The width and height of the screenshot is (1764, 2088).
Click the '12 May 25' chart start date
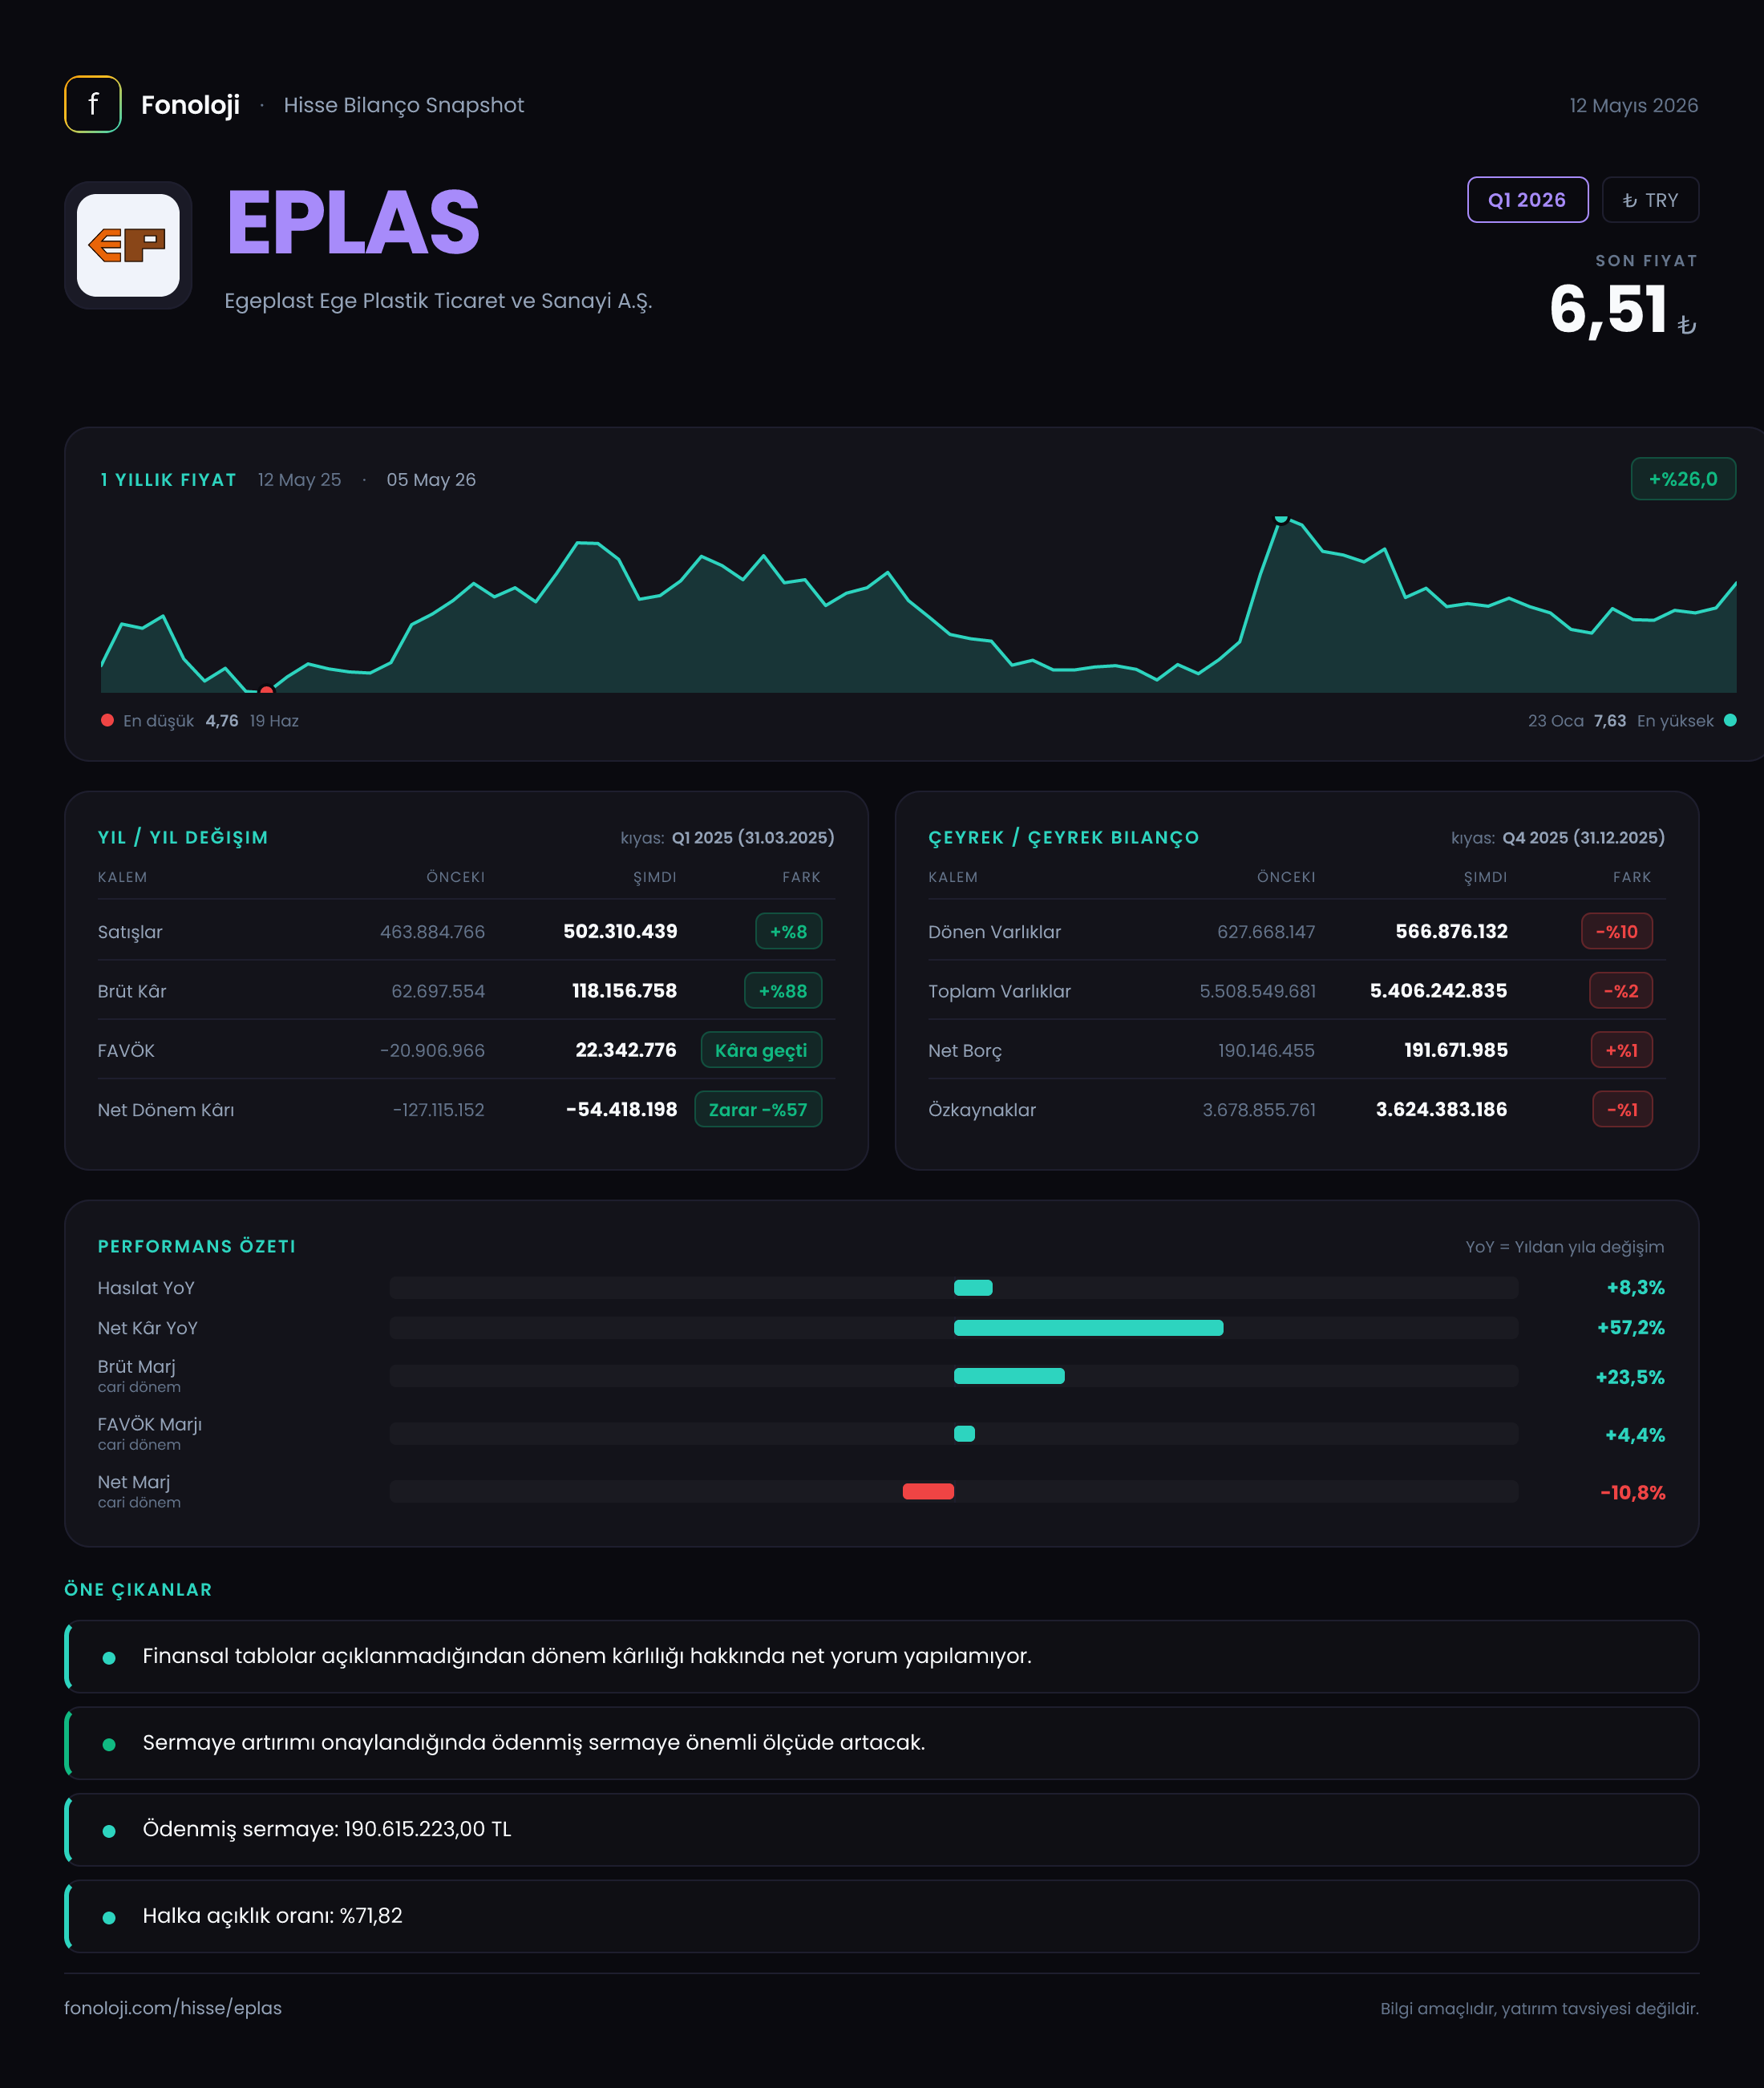[299, 479]
